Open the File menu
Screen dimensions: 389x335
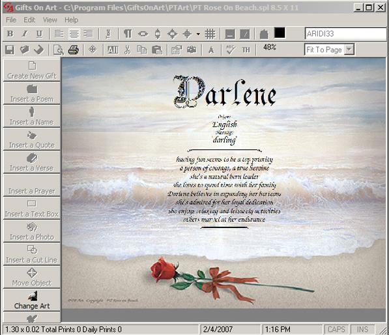(11, 20)
